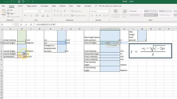Click the Center alignment icon
The width and height of the screenshot is (177, 99).
58,15
